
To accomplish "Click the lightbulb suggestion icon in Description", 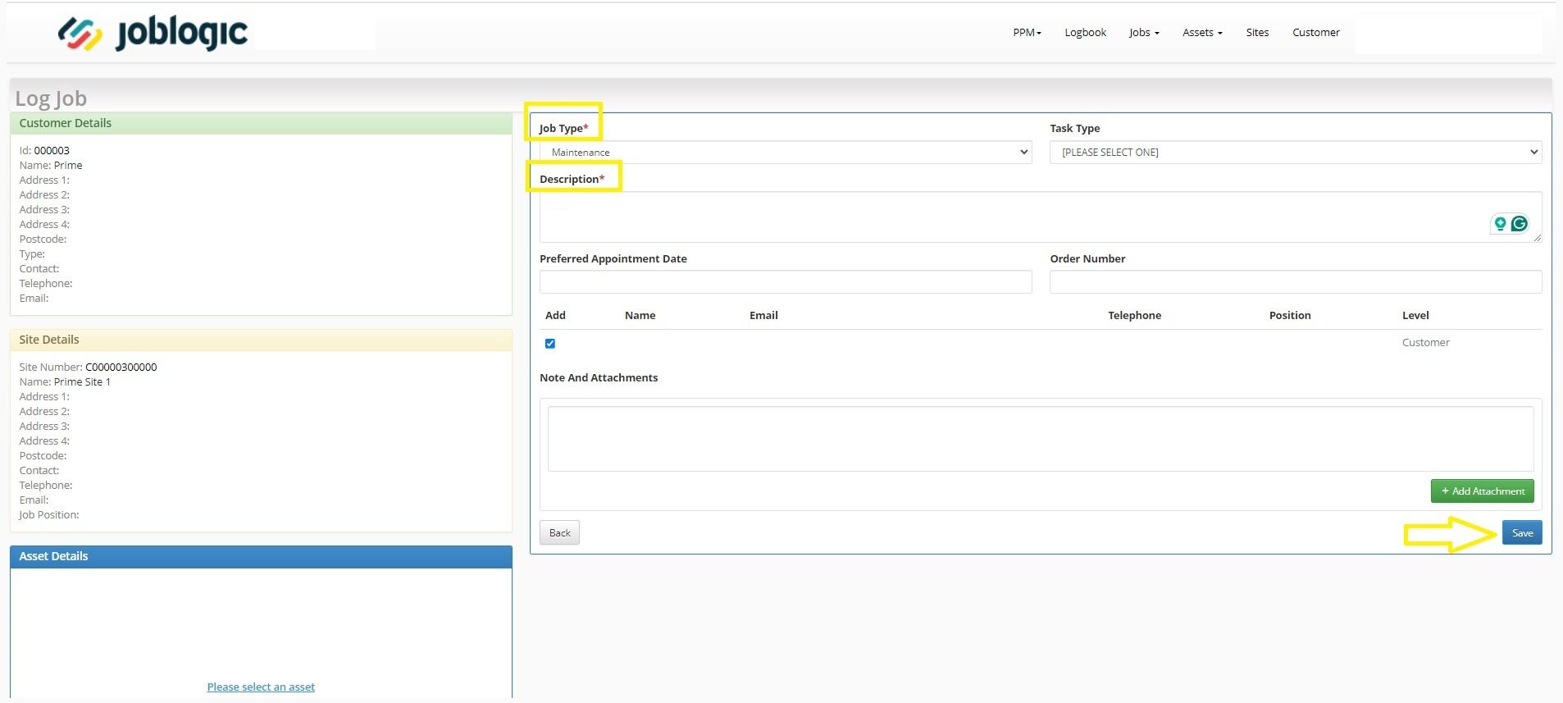I will (1500, 223).
